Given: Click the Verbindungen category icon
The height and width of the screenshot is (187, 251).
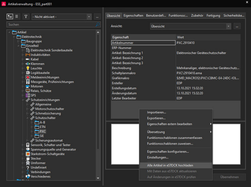Looking at the screenshot, I should point(28,172).
